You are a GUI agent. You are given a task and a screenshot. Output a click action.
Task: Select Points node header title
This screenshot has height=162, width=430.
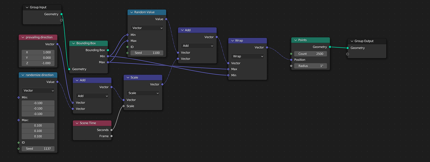point(302,40)
